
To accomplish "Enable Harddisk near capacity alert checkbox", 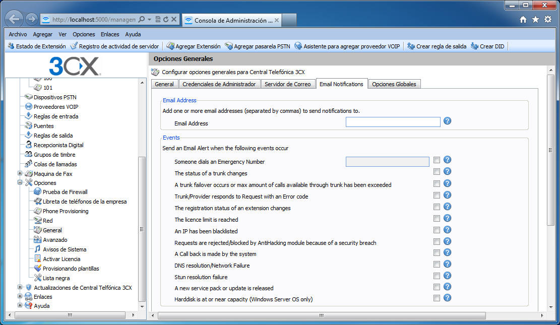I will (437, 298).
